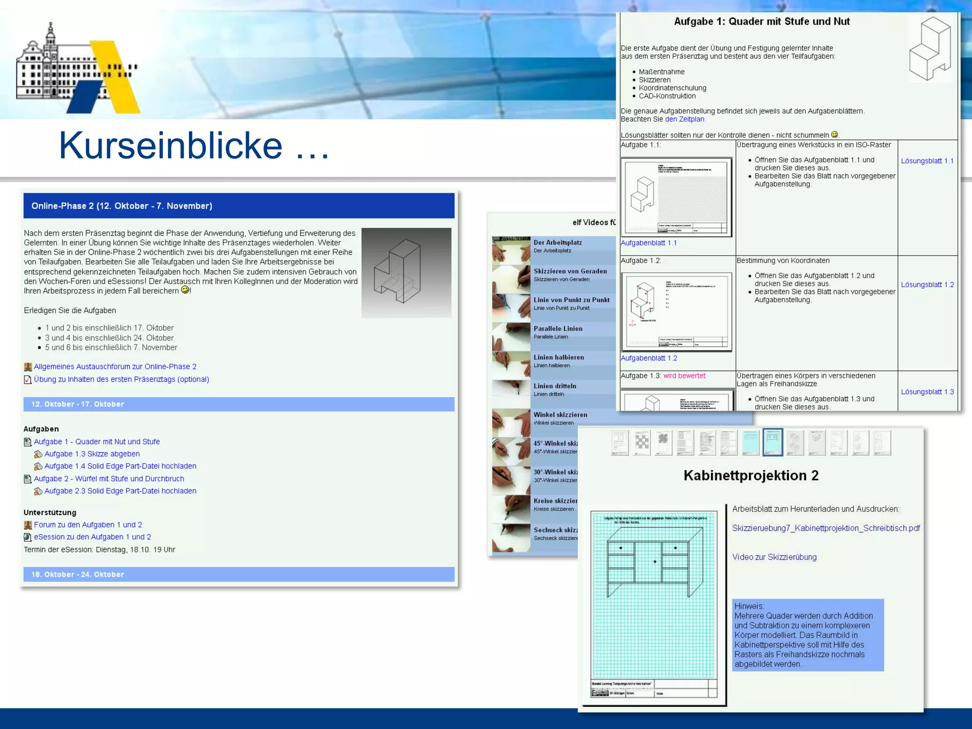Click the Aufgabenblatt 1.2 worksheet preview image
The height and width of the screenshot is (729, 972).
click(x=676, y=312)
